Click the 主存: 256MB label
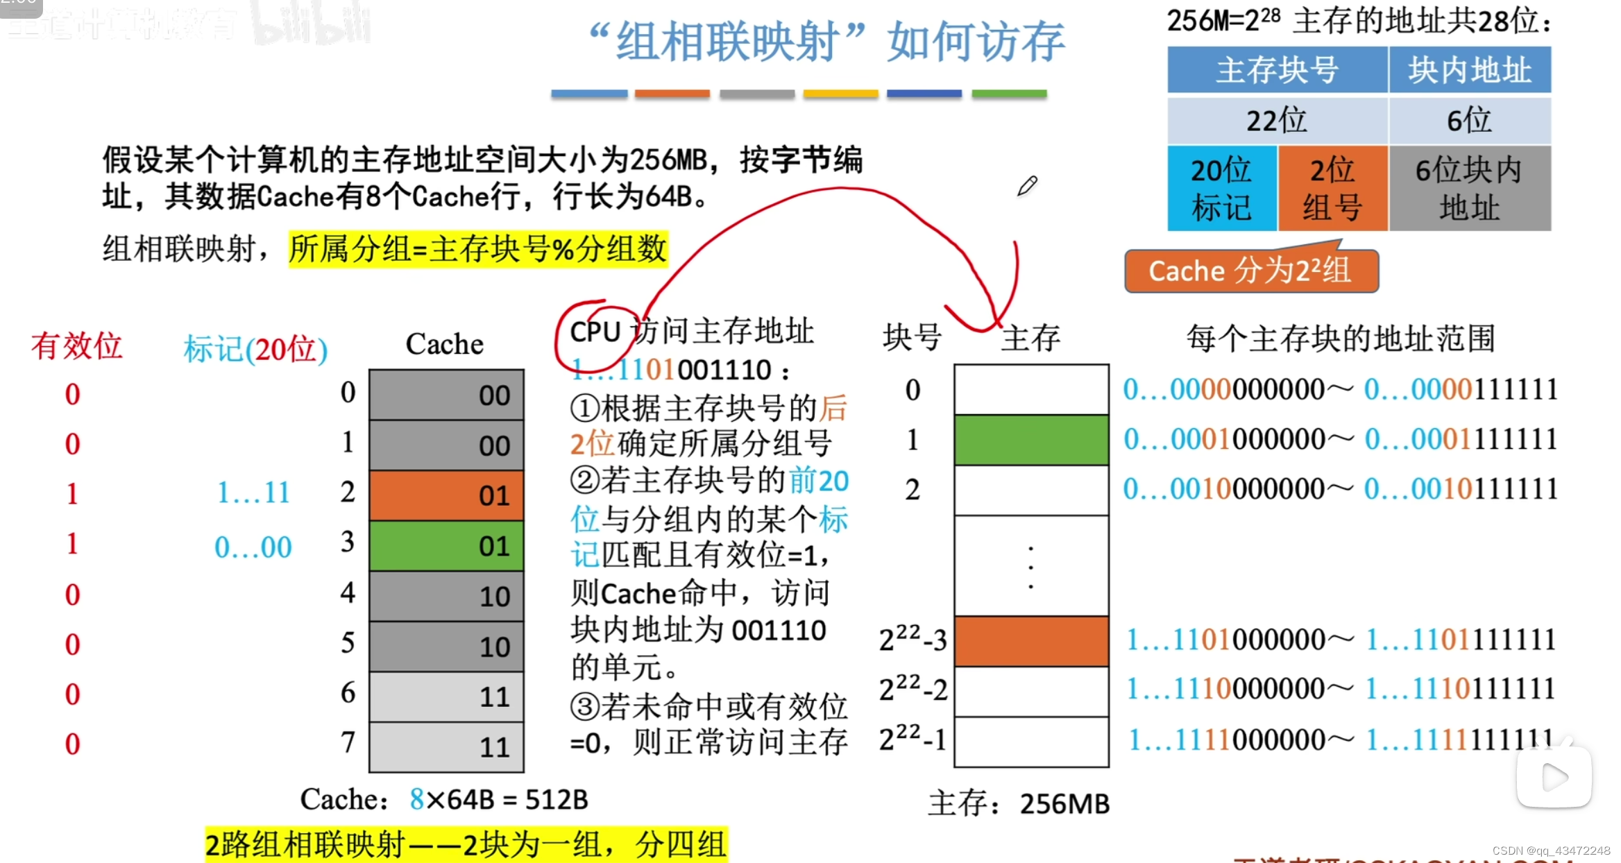The height and width of the screenshot is (863, 1621). (1019, 804)
